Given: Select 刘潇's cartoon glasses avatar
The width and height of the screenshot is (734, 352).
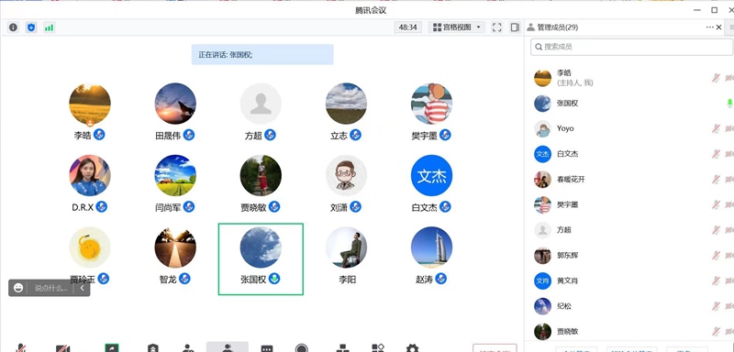Looking at the screenshot, I should (x=347, y=175).
